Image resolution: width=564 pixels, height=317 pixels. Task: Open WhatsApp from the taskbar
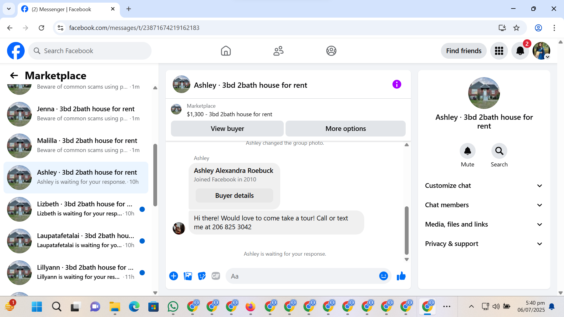pos(173,307)
